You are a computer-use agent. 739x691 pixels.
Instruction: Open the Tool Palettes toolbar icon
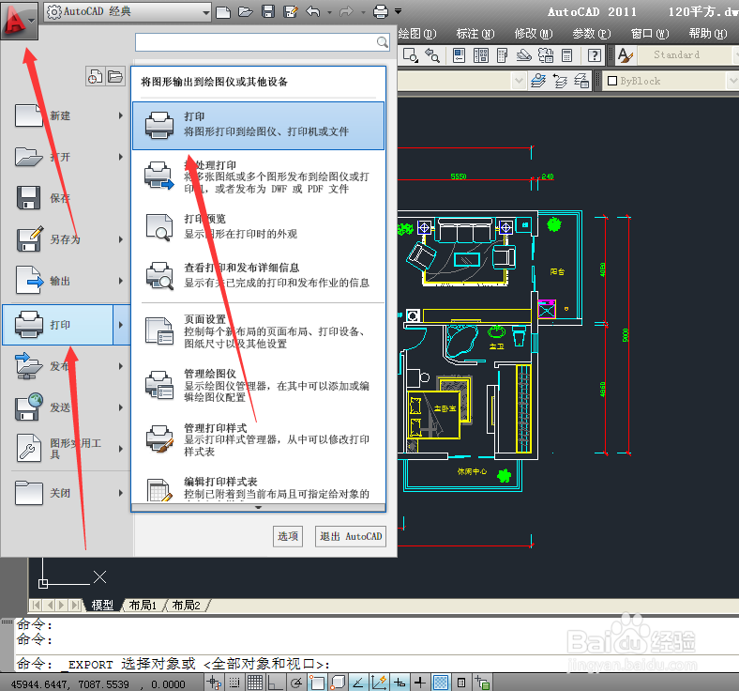point(503,55)
